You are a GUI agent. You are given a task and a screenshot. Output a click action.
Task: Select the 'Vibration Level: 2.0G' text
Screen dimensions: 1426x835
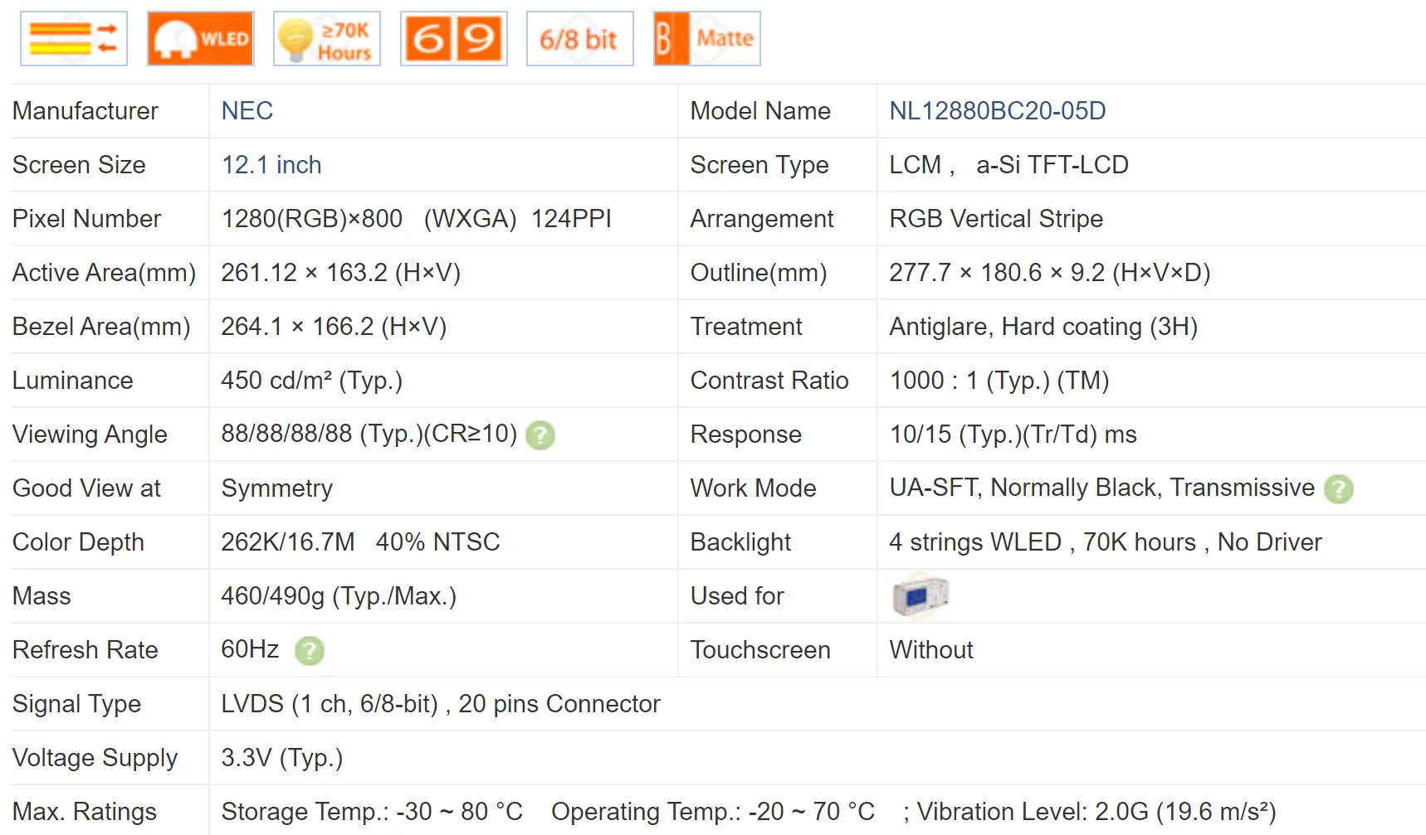(x=1033, y=812)
